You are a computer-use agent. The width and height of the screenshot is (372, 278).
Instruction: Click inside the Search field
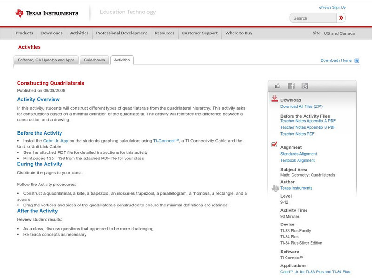click(x=310, y=18)
